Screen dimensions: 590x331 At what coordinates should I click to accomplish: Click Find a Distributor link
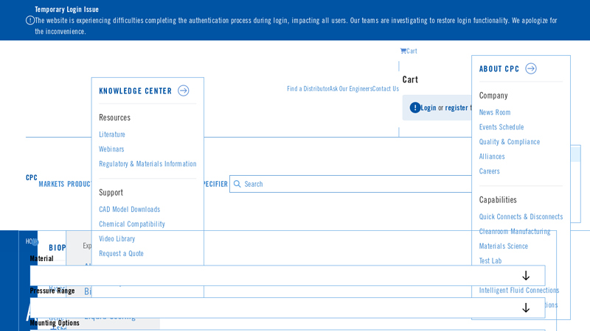coord(308,89)
